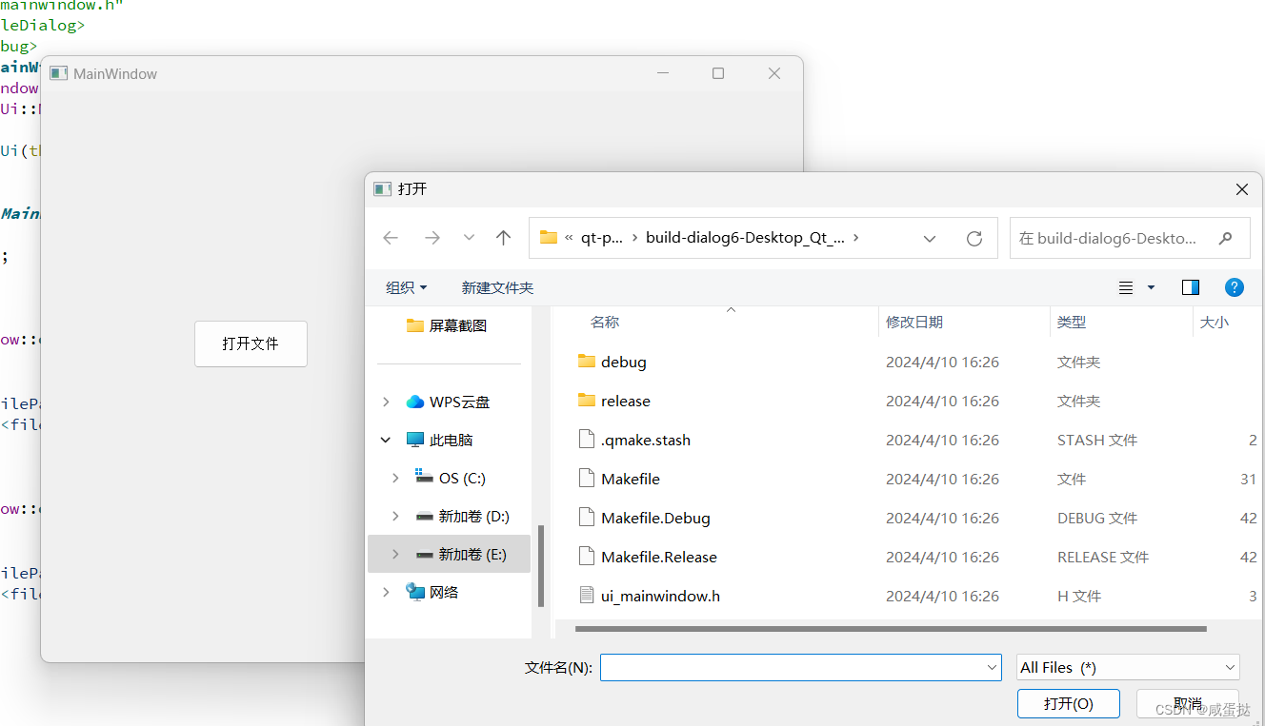Open recent locations chevron beside forward arrow
The height and width of the screenshot is (726, 1265).
click(469, 238)
